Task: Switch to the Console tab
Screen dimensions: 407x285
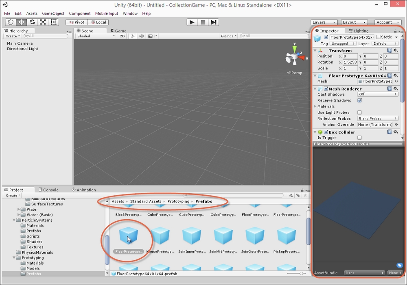Action: tap(48, 190)
